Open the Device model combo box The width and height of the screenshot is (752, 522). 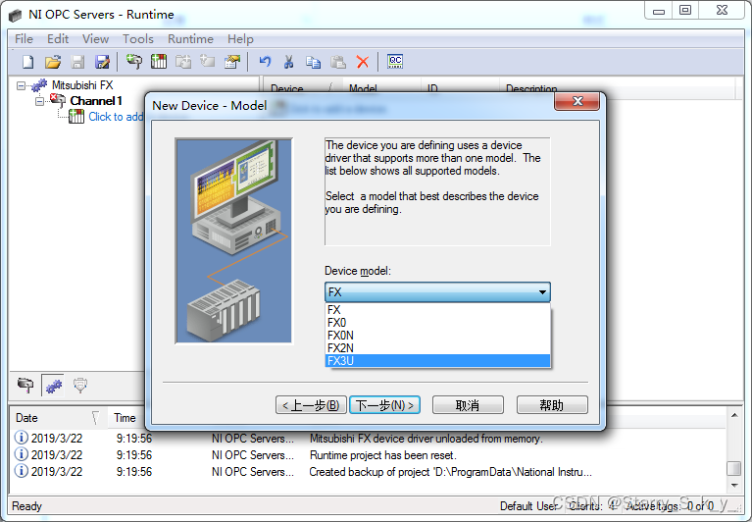437,291
